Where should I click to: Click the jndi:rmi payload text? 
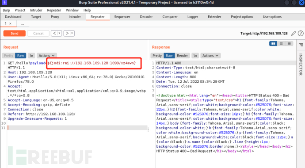pyautogui.click(x=91, y=63)
